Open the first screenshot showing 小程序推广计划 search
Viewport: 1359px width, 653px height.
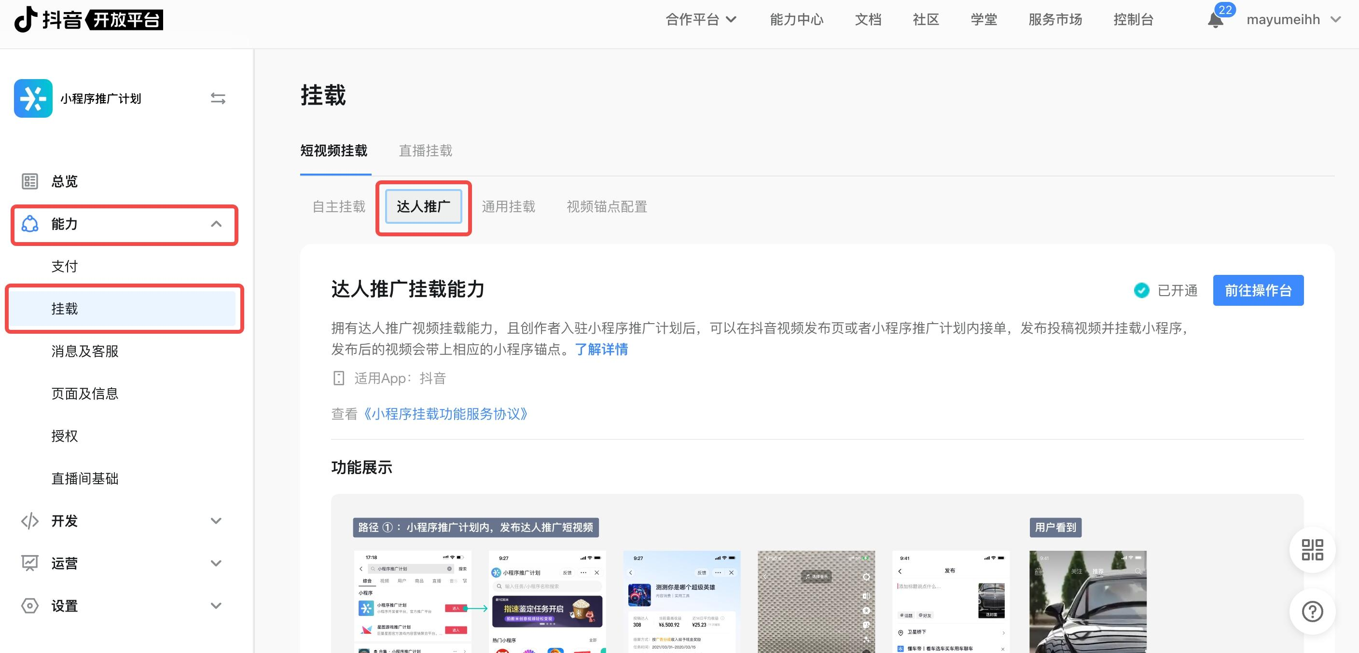click(413, 602)
